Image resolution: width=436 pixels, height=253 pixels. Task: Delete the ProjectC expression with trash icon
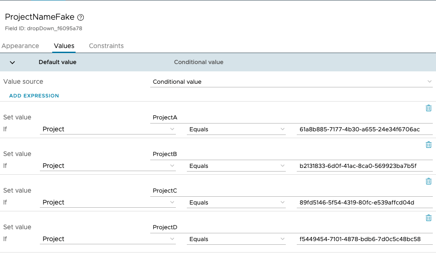pyautogui.click(x=429, y=181)
